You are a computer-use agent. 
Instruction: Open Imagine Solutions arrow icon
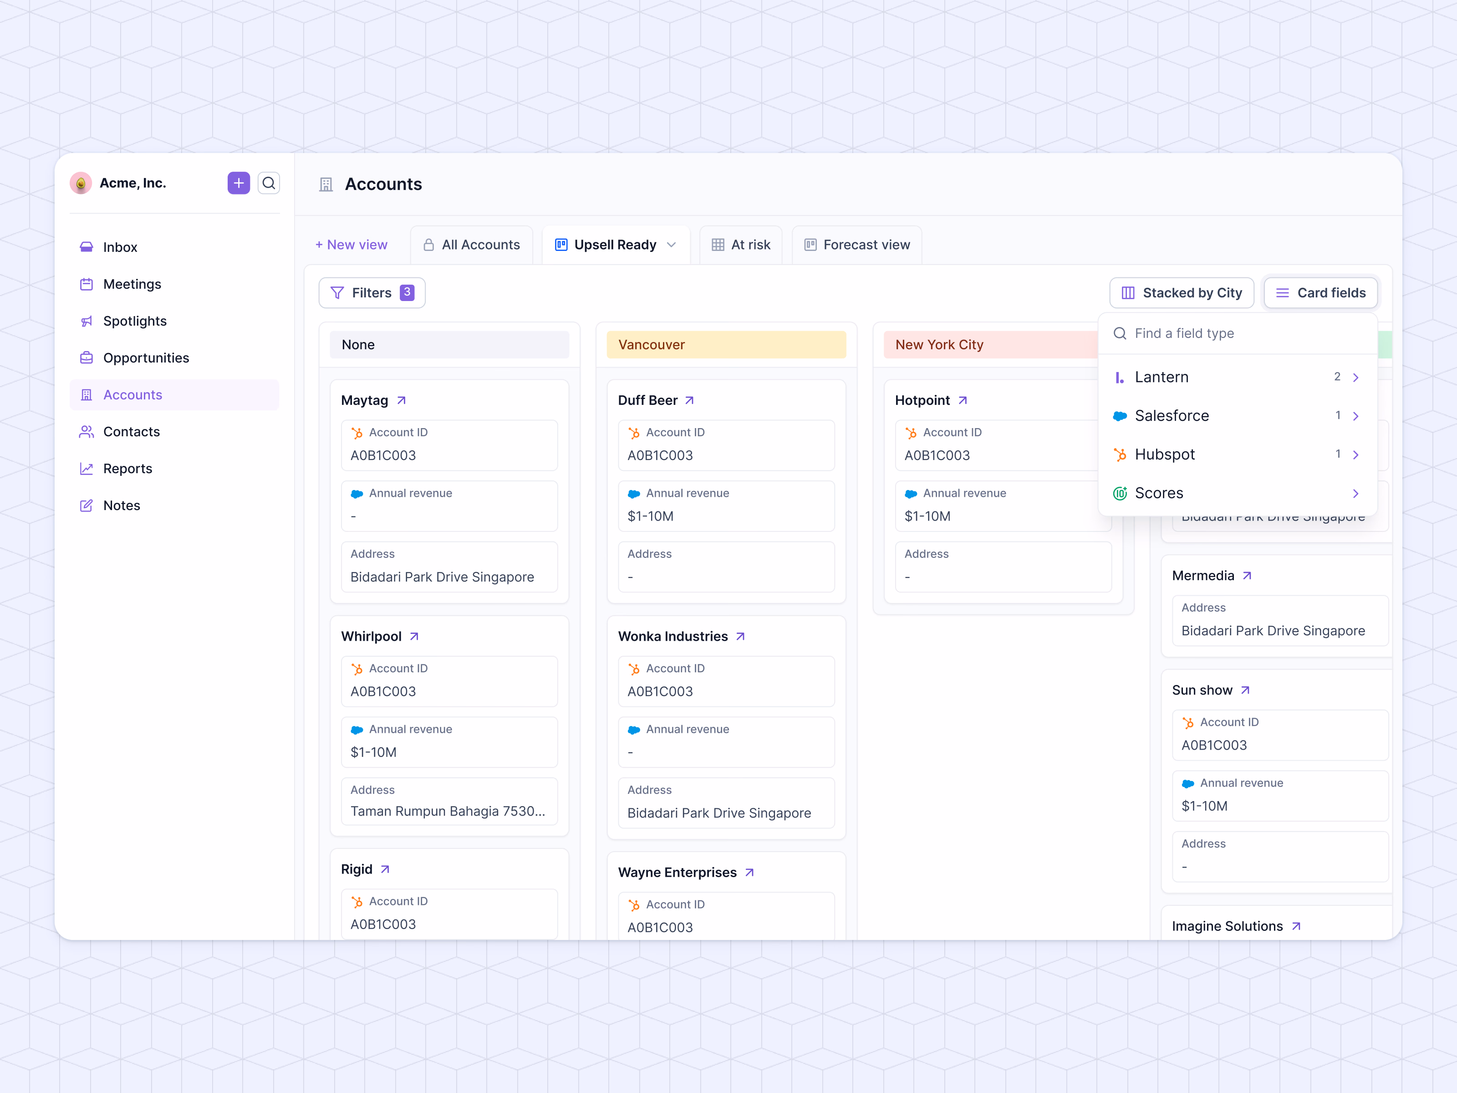click(x=1296, y=926)
